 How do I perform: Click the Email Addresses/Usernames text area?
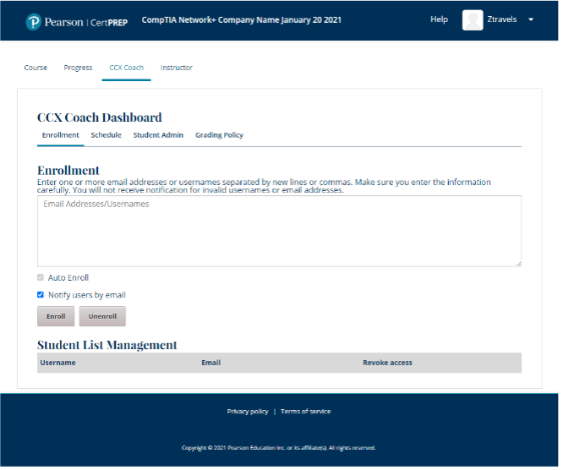pos(279,231)
